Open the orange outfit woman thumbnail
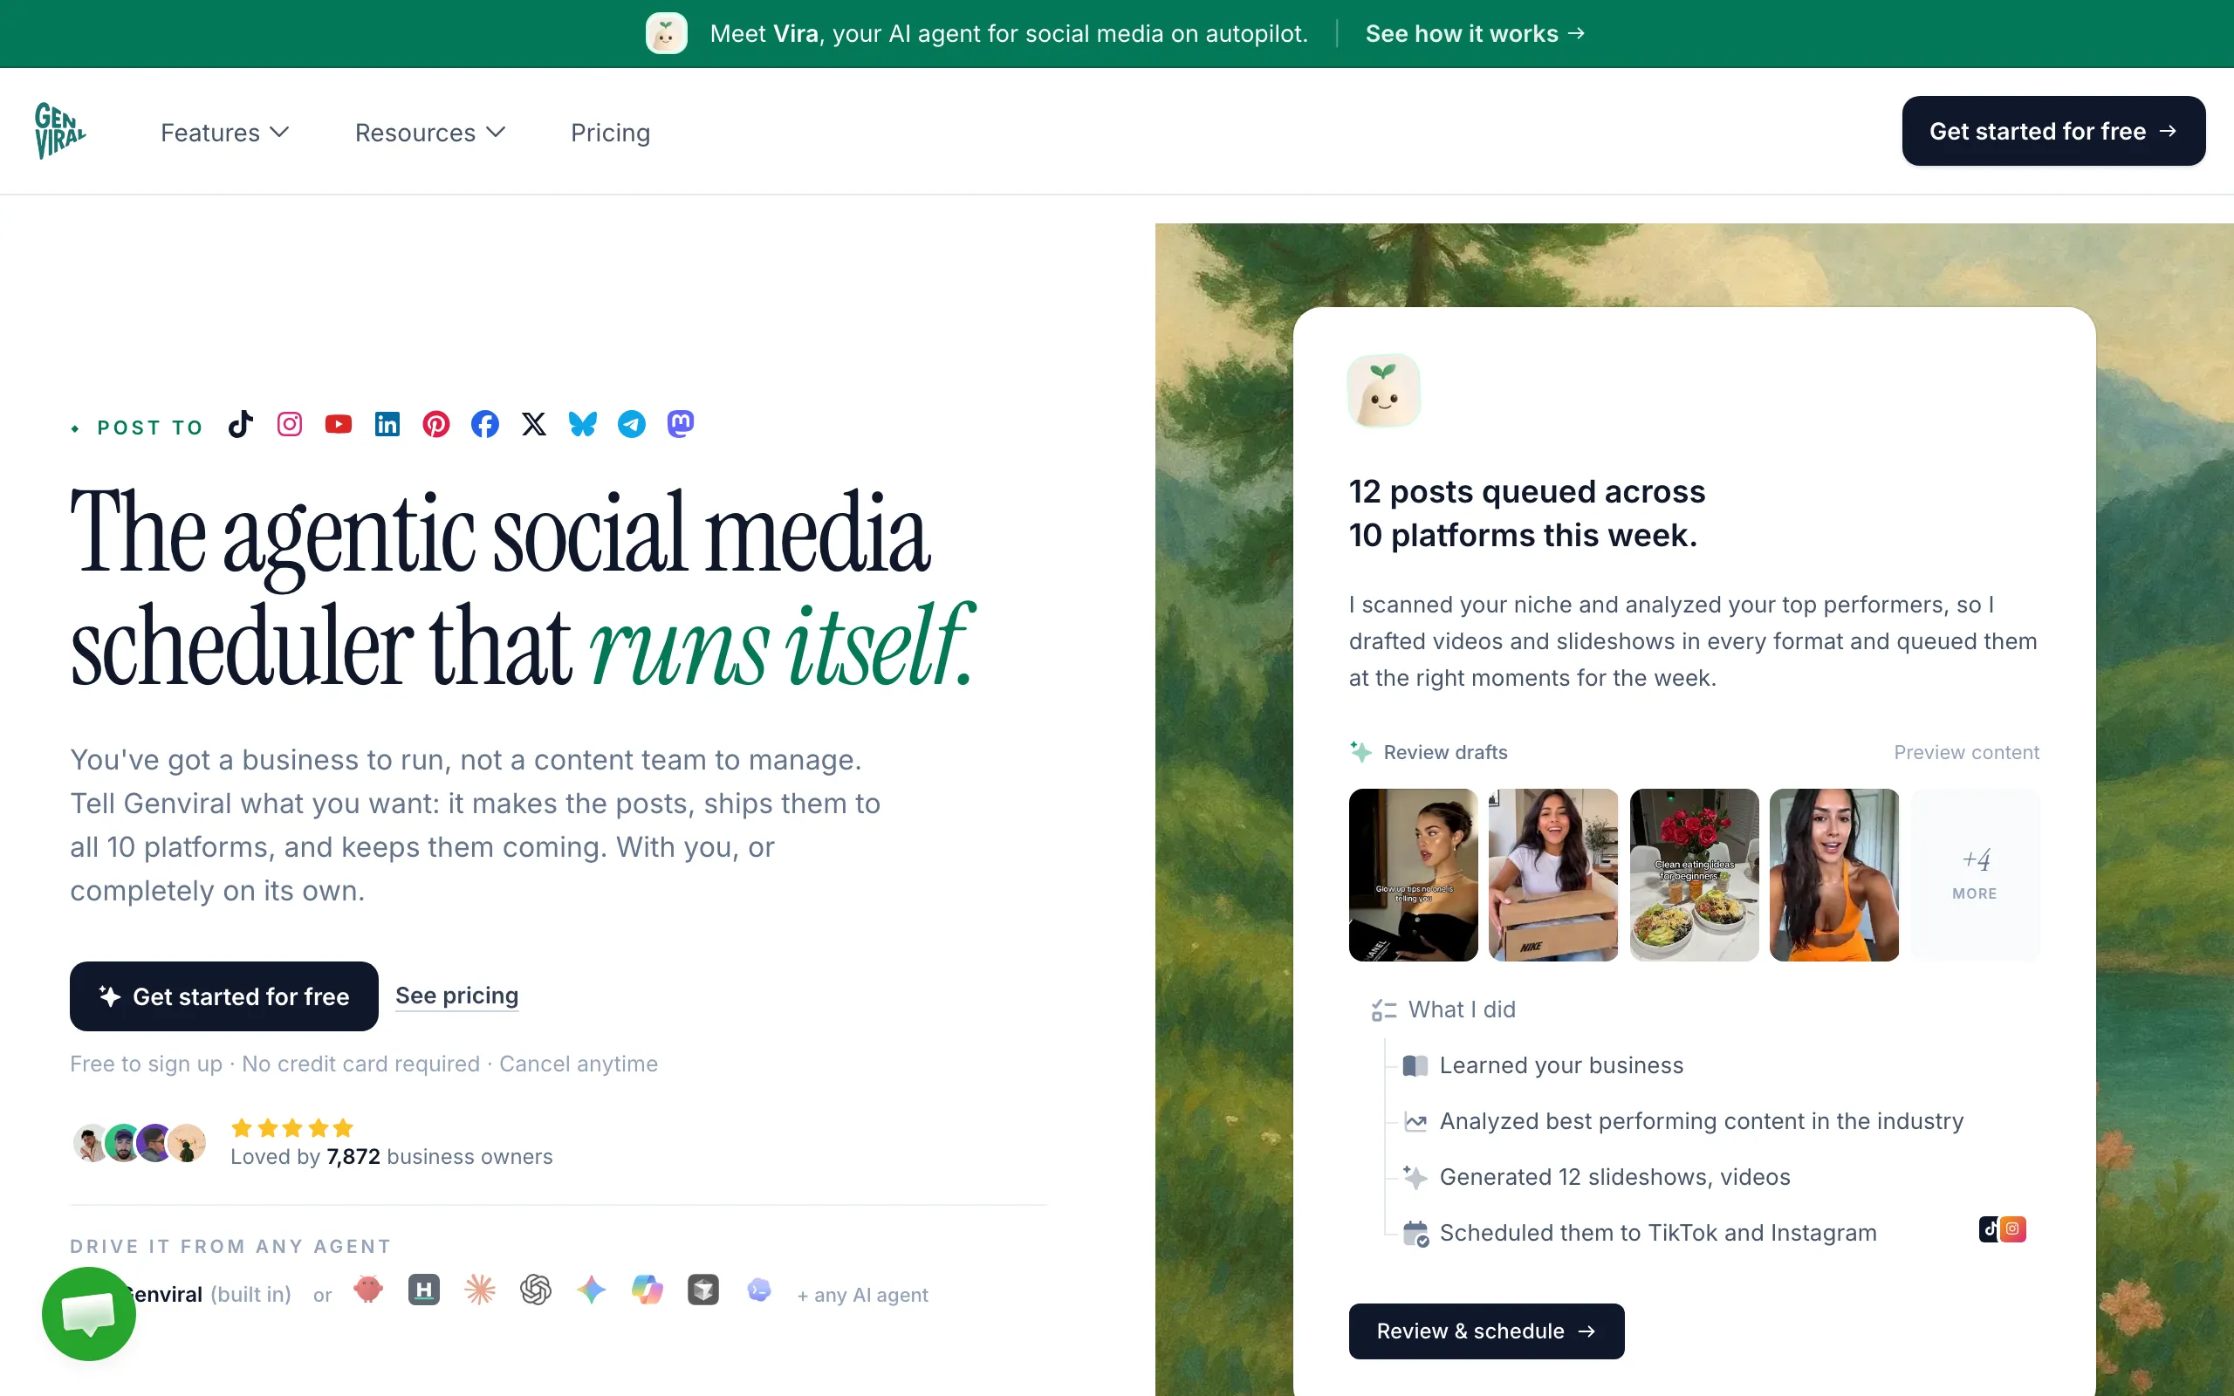Viewport: 2234px width, 1396px height. pos(1834,874)
